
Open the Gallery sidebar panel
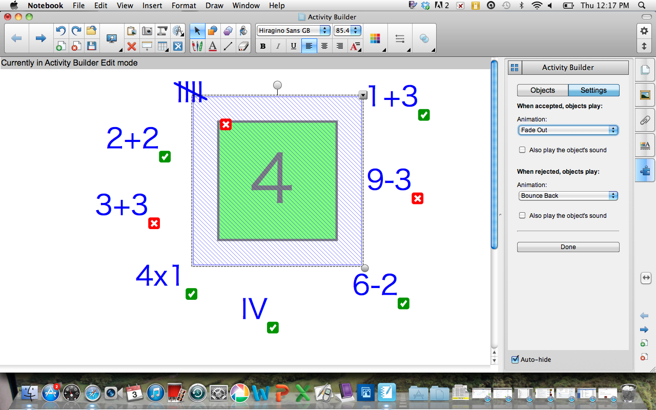click(645, 95)
